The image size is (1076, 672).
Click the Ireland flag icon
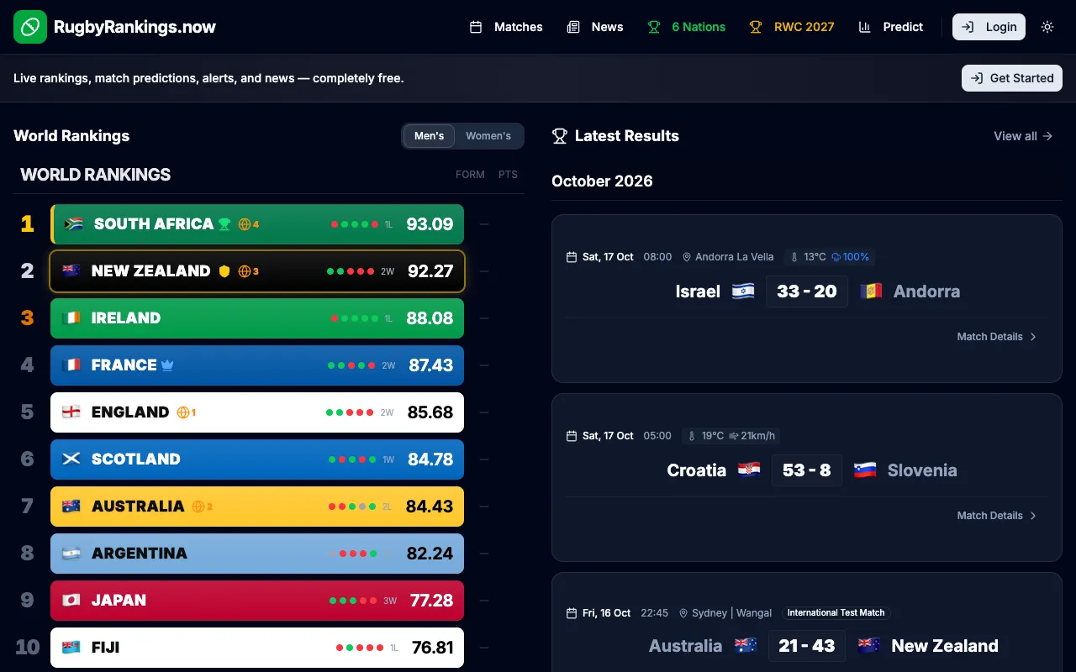71,318
